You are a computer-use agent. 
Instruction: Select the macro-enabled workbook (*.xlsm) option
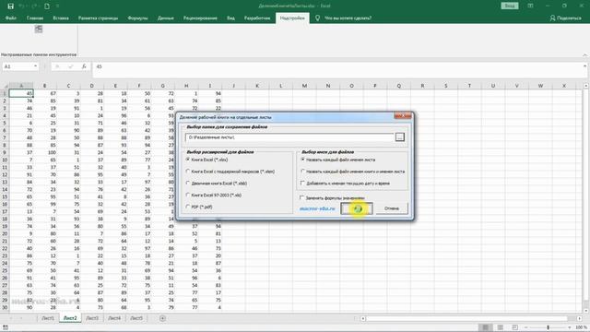230,172
